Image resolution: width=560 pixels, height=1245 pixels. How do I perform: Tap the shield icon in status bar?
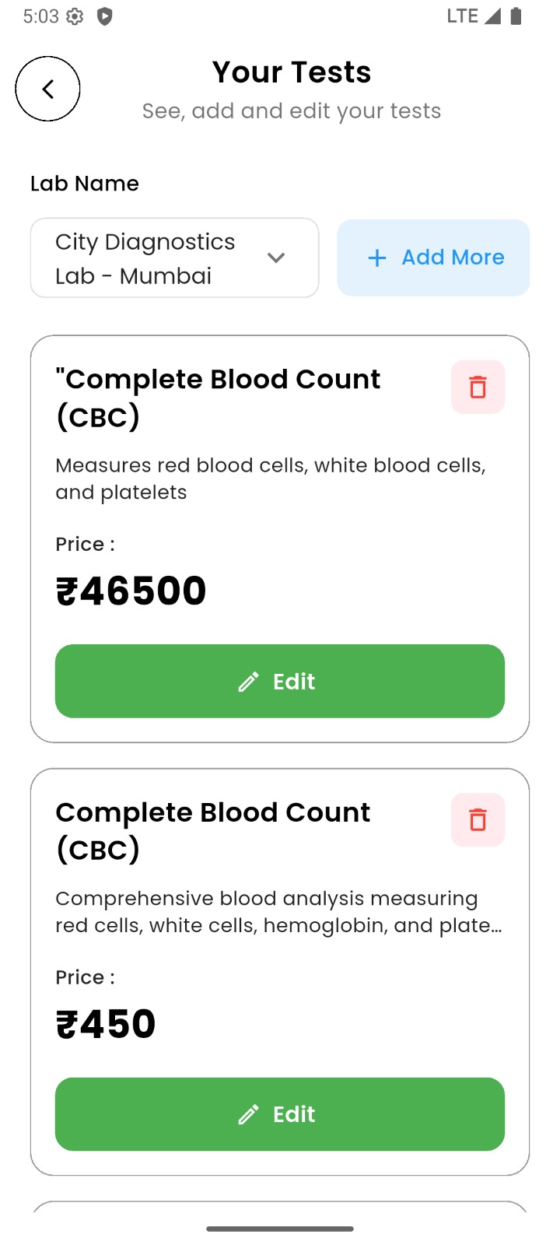tap(105, 16)
